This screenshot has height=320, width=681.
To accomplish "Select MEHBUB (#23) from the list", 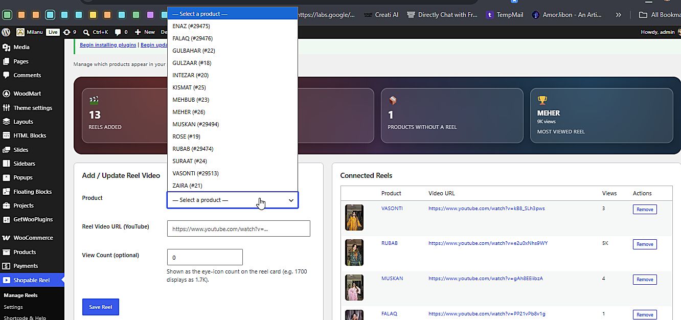I will [233, 100].
